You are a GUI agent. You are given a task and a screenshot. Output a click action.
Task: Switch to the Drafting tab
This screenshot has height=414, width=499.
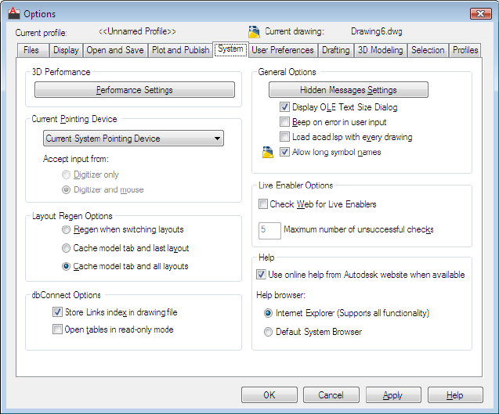[x=335, y=50]
